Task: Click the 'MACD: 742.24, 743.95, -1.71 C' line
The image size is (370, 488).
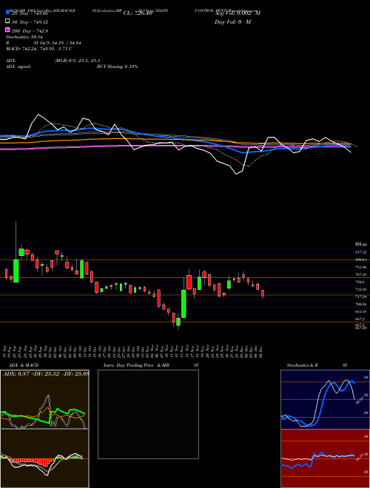Action: pos(39,49)
